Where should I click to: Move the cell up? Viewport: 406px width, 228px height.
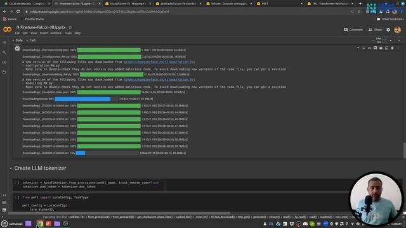358,48
